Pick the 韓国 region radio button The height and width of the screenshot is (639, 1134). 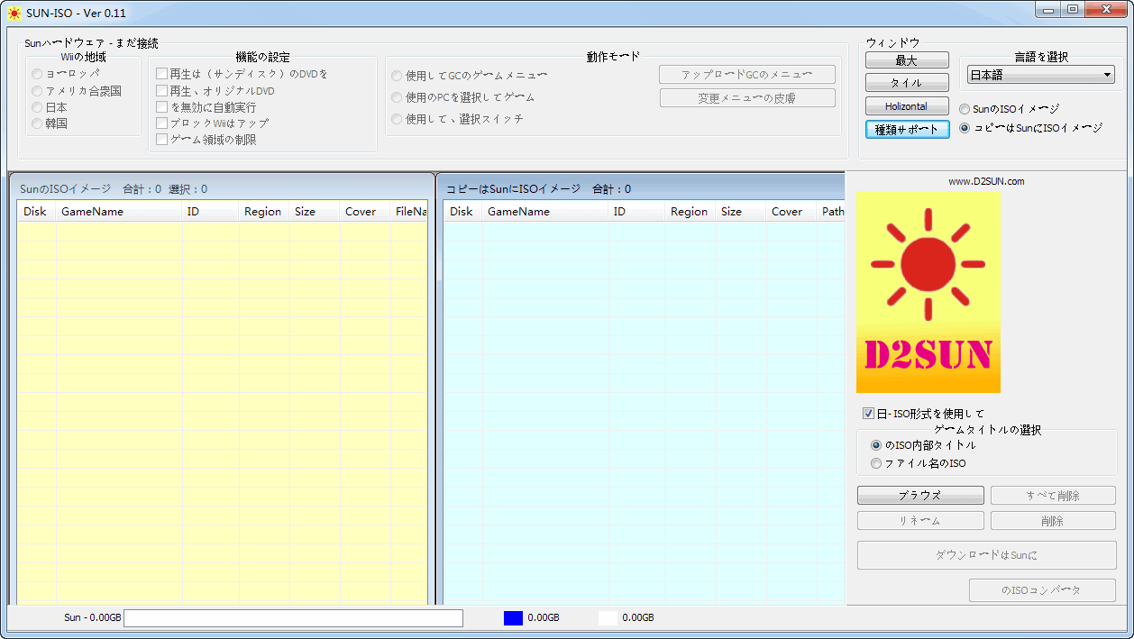[x=37, y=123]
